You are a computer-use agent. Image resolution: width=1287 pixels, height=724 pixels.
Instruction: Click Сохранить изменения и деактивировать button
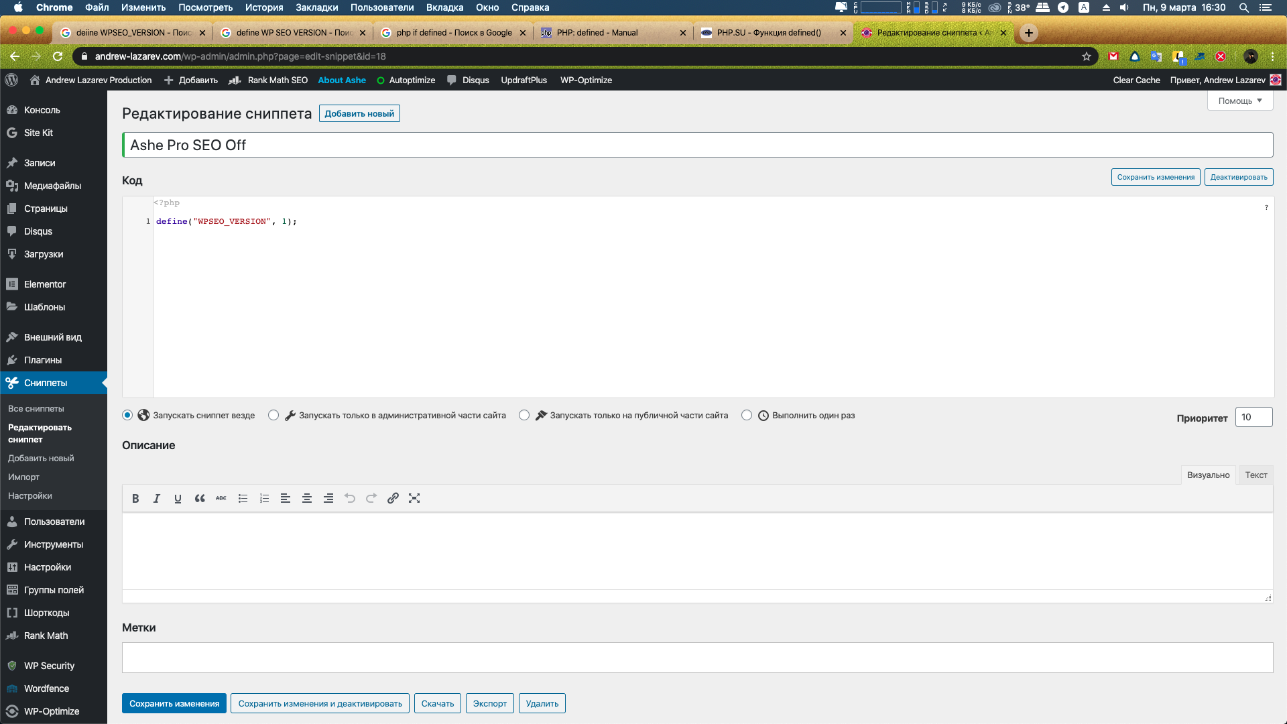(320, 703)
